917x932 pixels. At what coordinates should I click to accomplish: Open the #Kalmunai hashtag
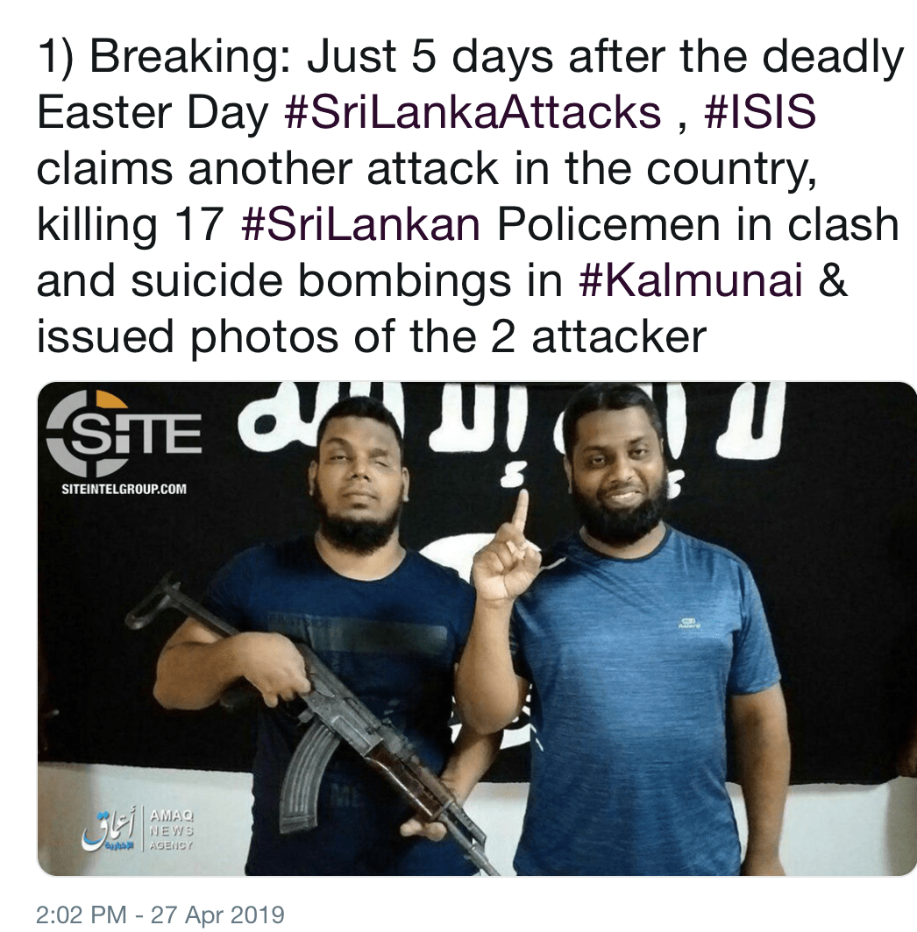(691, 280)
